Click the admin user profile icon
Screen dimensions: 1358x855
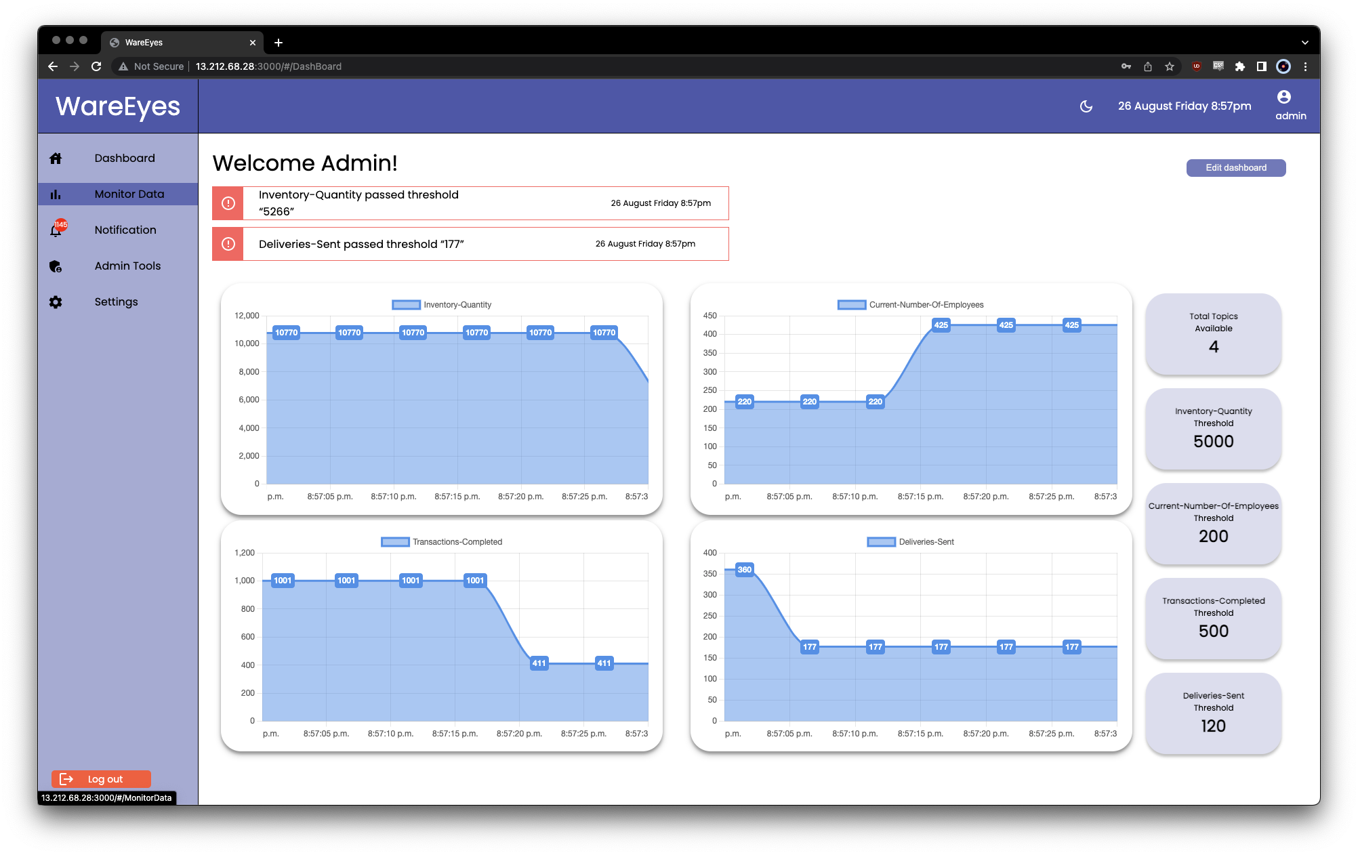tap(1283, 98)
